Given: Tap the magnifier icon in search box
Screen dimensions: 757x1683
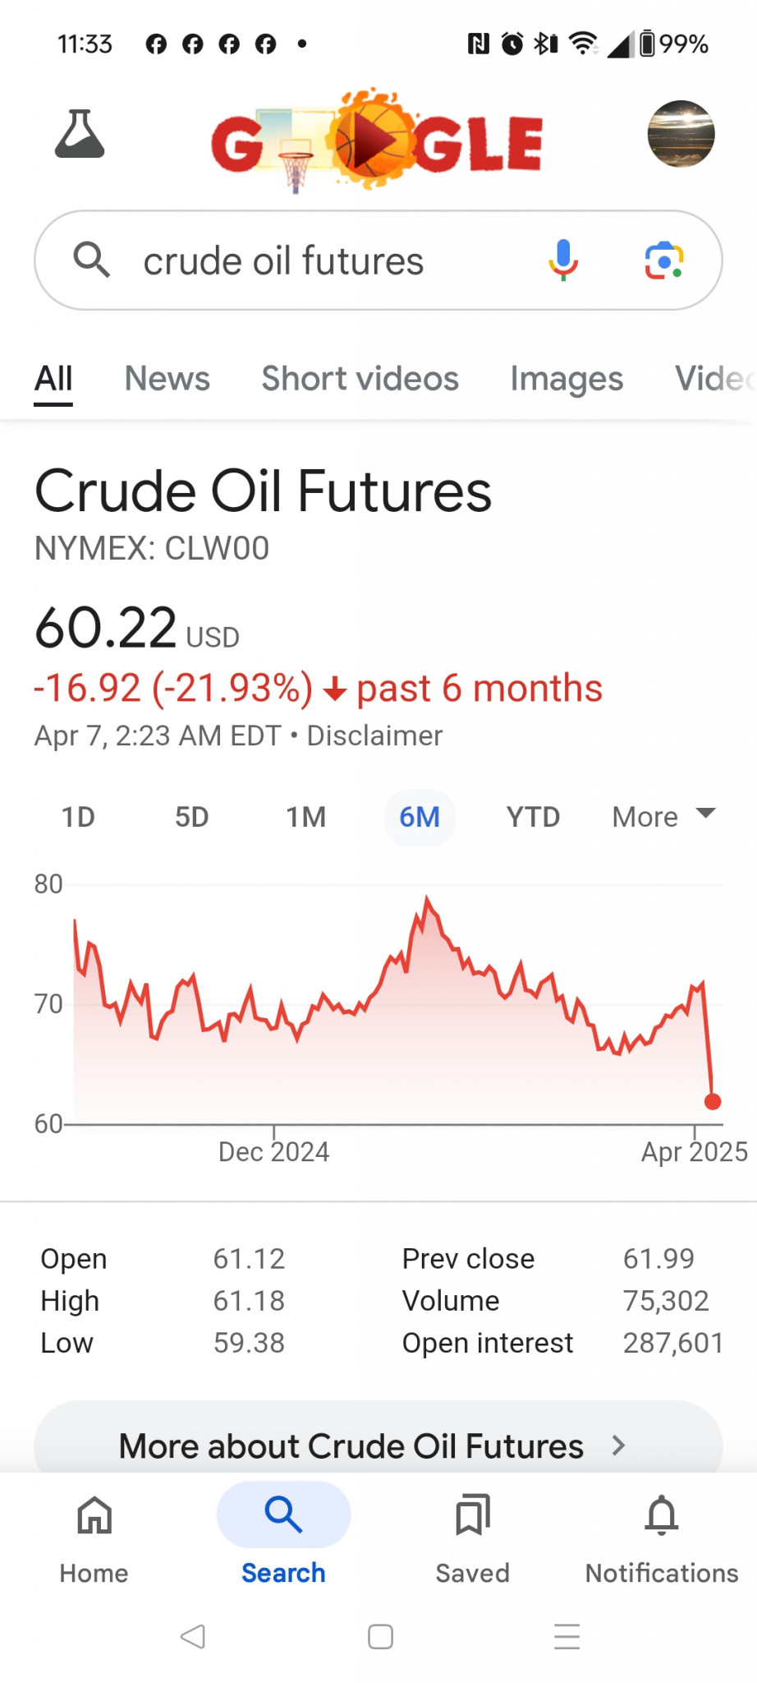Looking at the screenshot, I should [91, 261].
